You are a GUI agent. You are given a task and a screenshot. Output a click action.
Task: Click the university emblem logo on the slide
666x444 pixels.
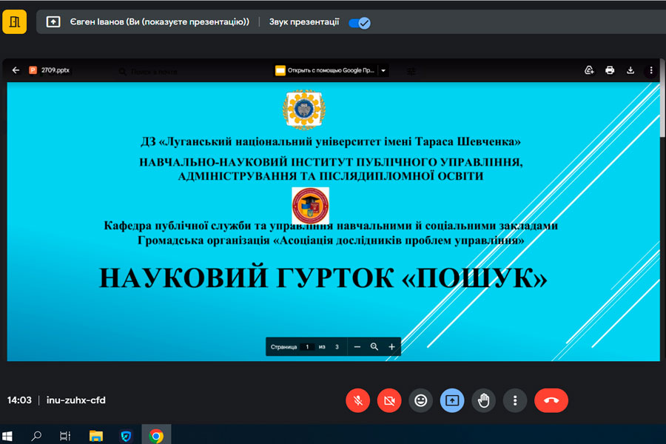coord(304,110)
